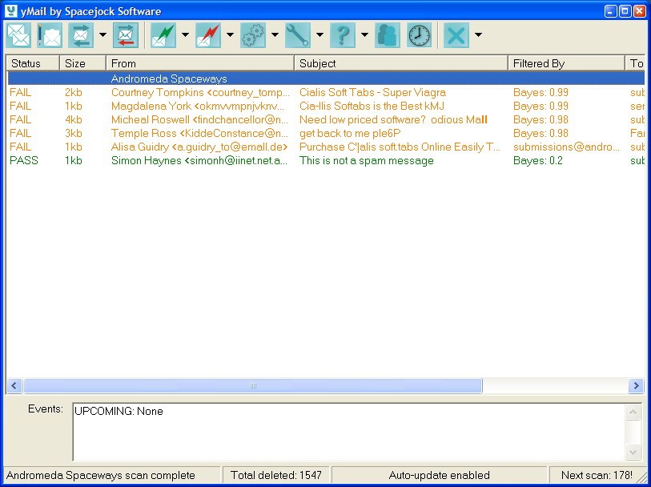Click the clock scheduler icon
This screenshot has width=651, height=487.
coord(419,35)
